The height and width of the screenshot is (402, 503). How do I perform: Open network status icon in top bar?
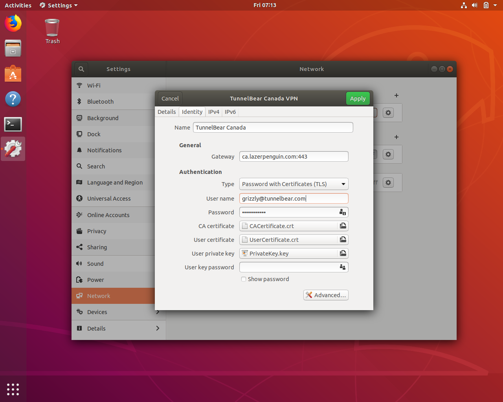pyautogui.click(x=464, y=5)
